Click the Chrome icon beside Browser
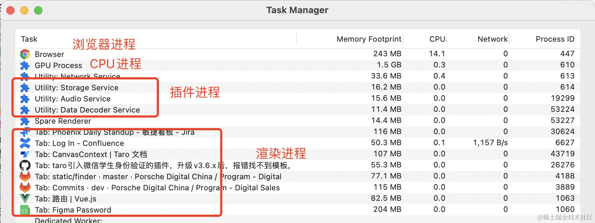595x223 pixels. pyautogui.click(x=25, y=54)
